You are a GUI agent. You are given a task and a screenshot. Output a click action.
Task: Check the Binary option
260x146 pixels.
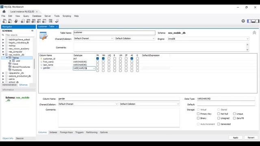[198, 118]
